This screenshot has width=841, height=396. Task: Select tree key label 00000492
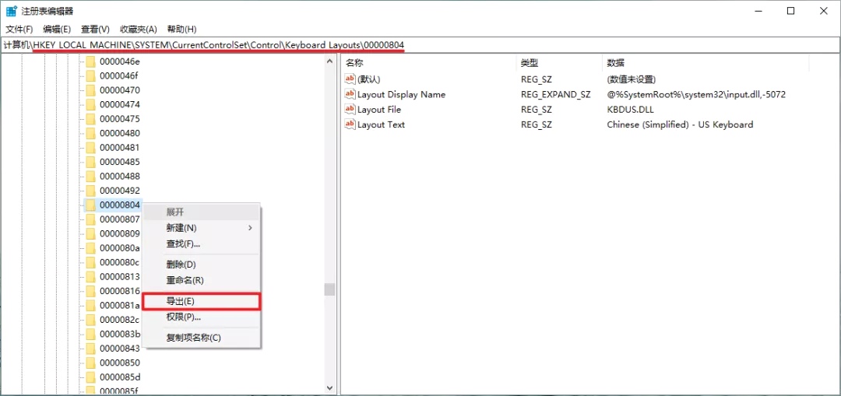[x=120, y=191]
